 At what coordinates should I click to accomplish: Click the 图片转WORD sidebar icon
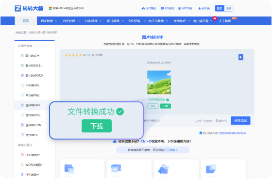coord(22,75)
